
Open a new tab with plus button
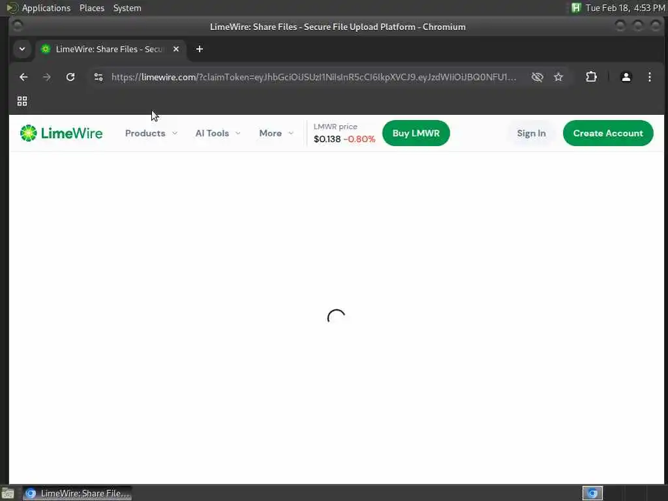point(200,49)
